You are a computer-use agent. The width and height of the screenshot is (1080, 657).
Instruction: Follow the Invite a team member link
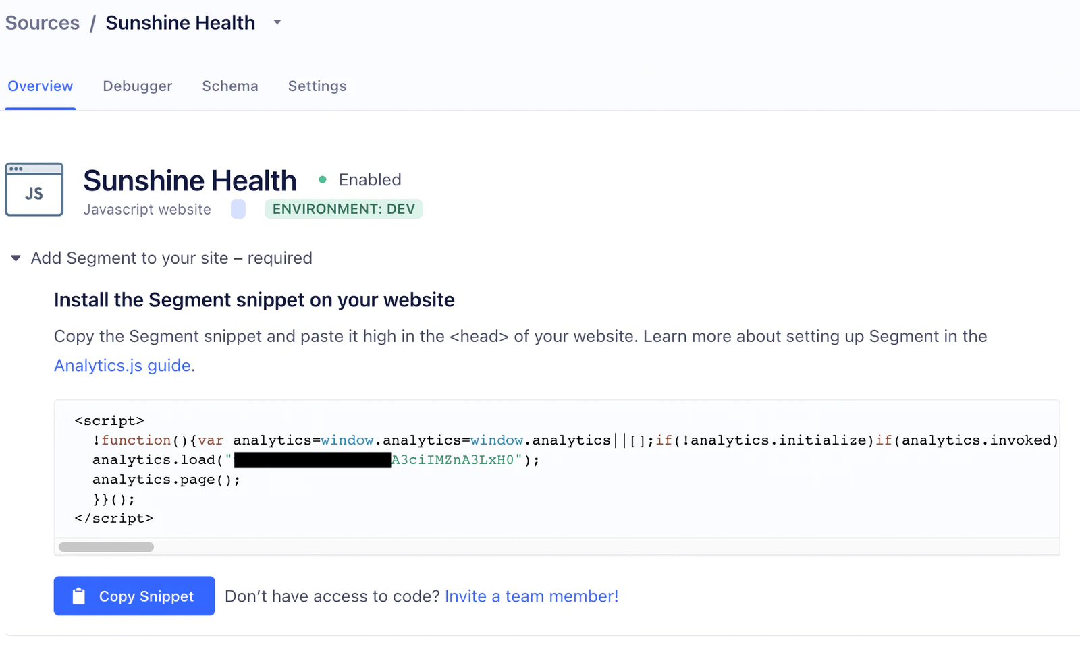click(531, 596)
